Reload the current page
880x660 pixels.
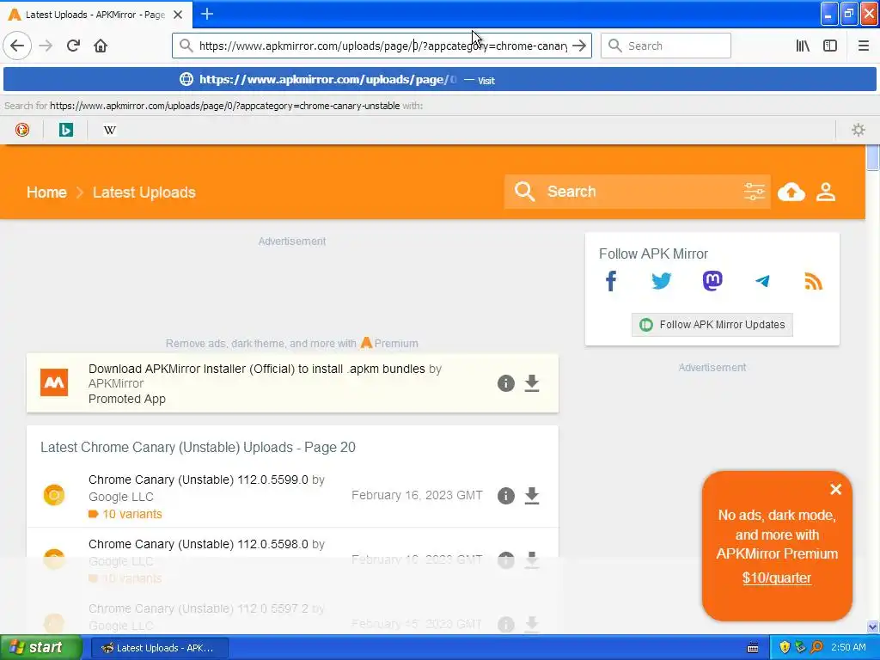point(74,46)
